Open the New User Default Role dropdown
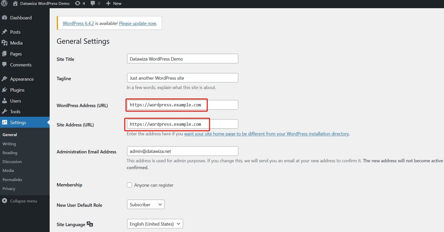Screen dimensions: 444x232 [146, 205]
